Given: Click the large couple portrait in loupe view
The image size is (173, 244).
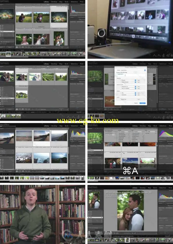Looking at the screenshot, I should (x=130, y=210).
